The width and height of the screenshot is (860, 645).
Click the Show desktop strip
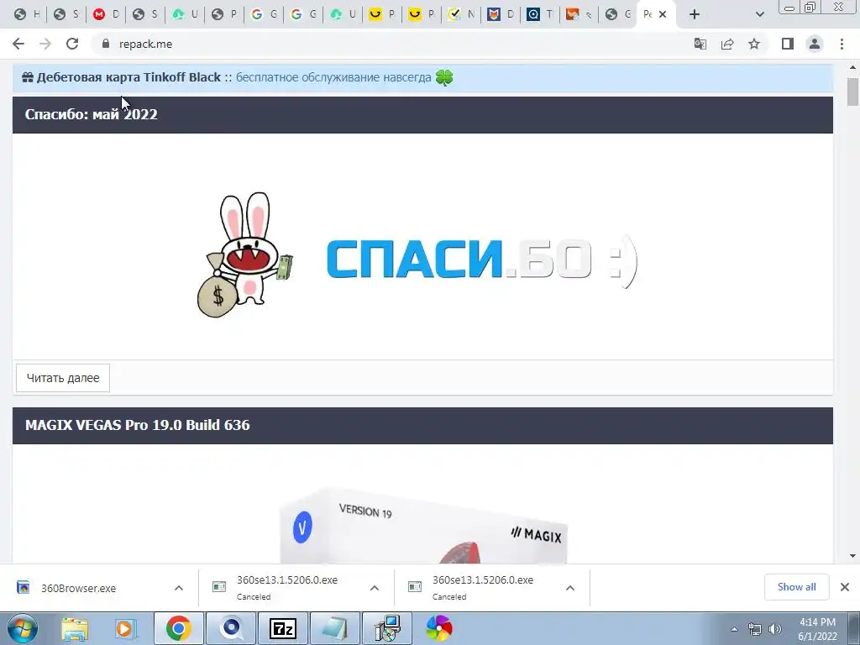(854, 629)
